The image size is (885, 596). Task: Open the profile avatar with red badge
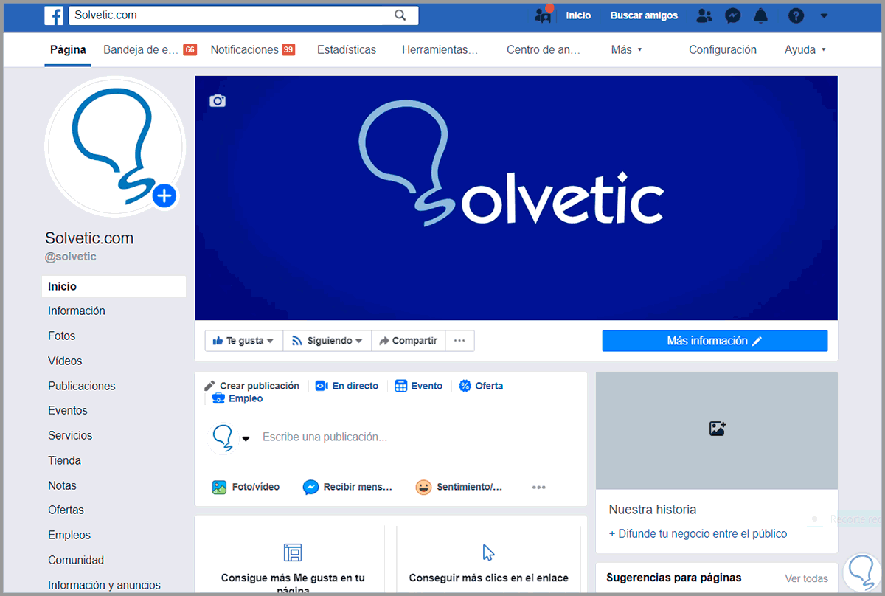[x=544, y=15]
